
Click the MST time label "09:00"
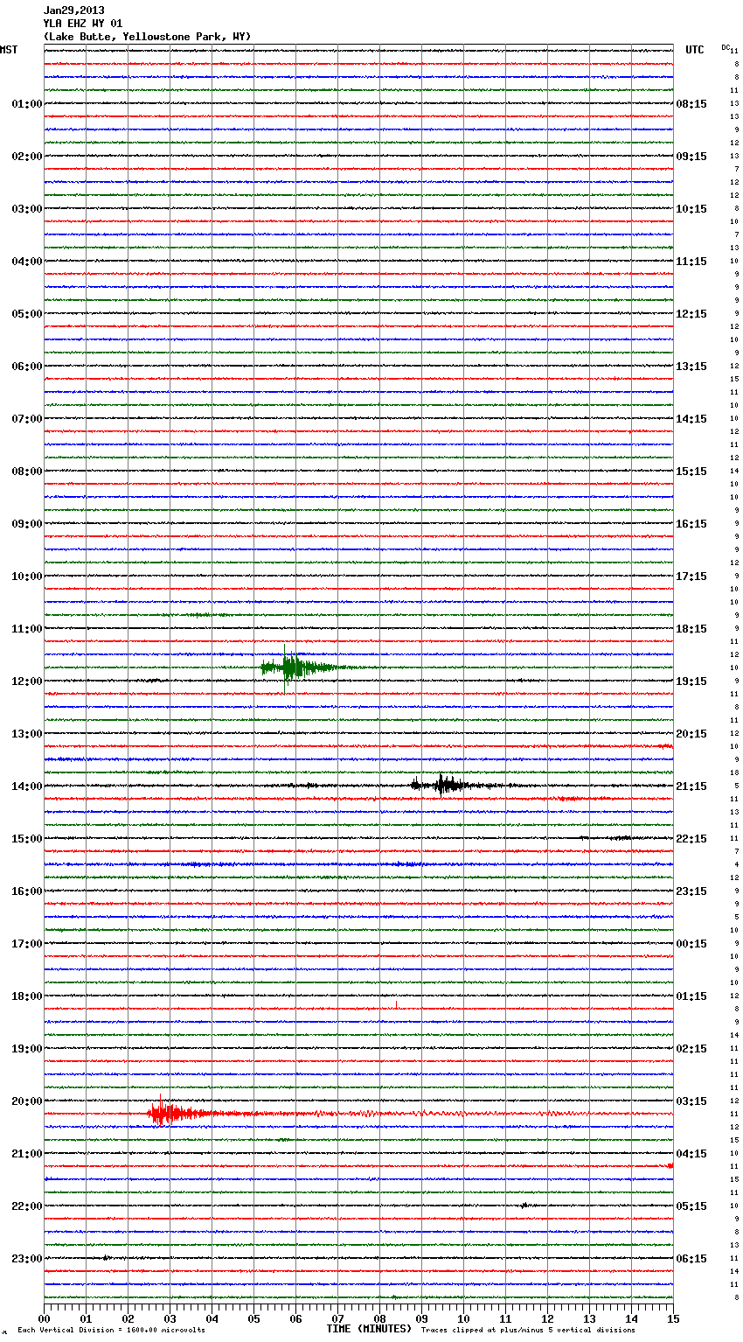pos(27,524)
